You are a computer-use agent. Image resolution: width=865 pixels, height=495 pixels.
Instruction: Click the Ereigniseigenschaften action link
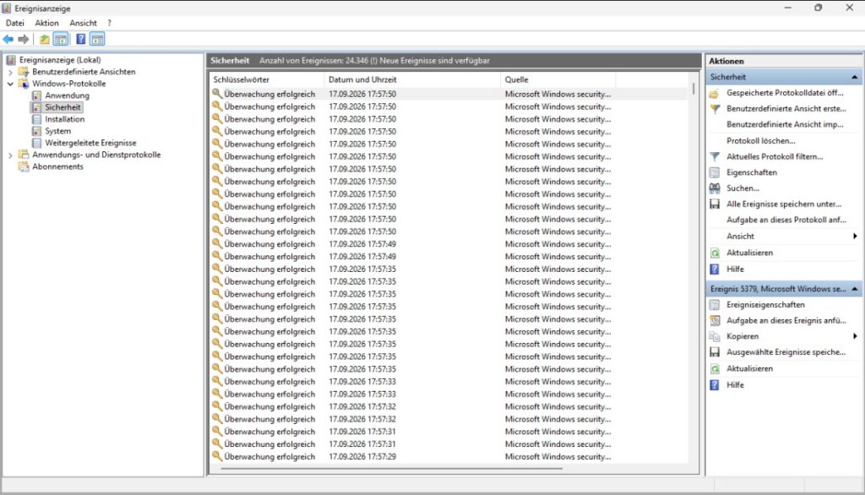[x=765, y=305]
